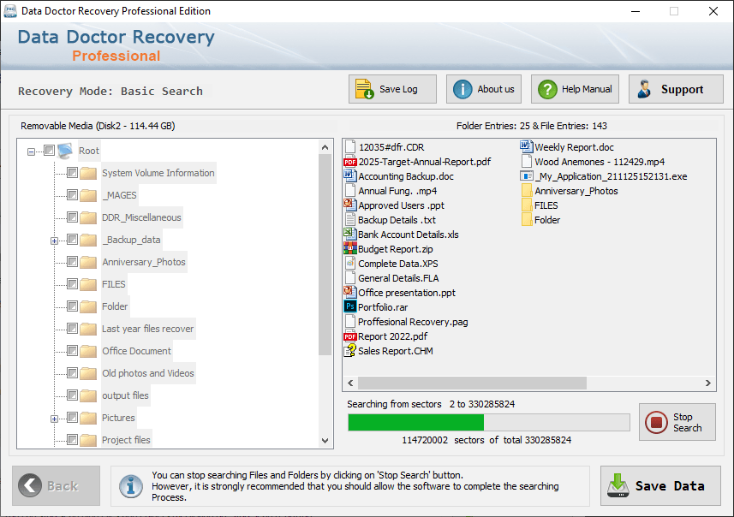
Task: Select Wood Anemones - 112429.mp4 file
Action: (x=600, y=162)
